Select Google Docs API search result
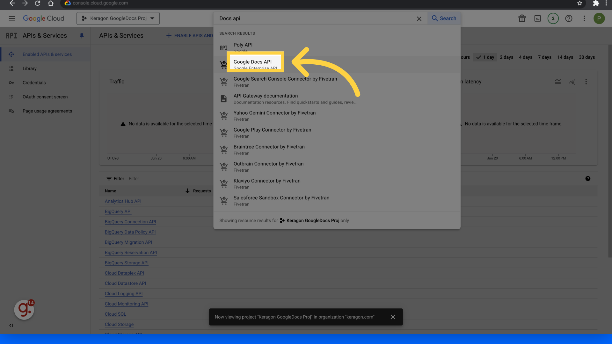 pos(337,65)
